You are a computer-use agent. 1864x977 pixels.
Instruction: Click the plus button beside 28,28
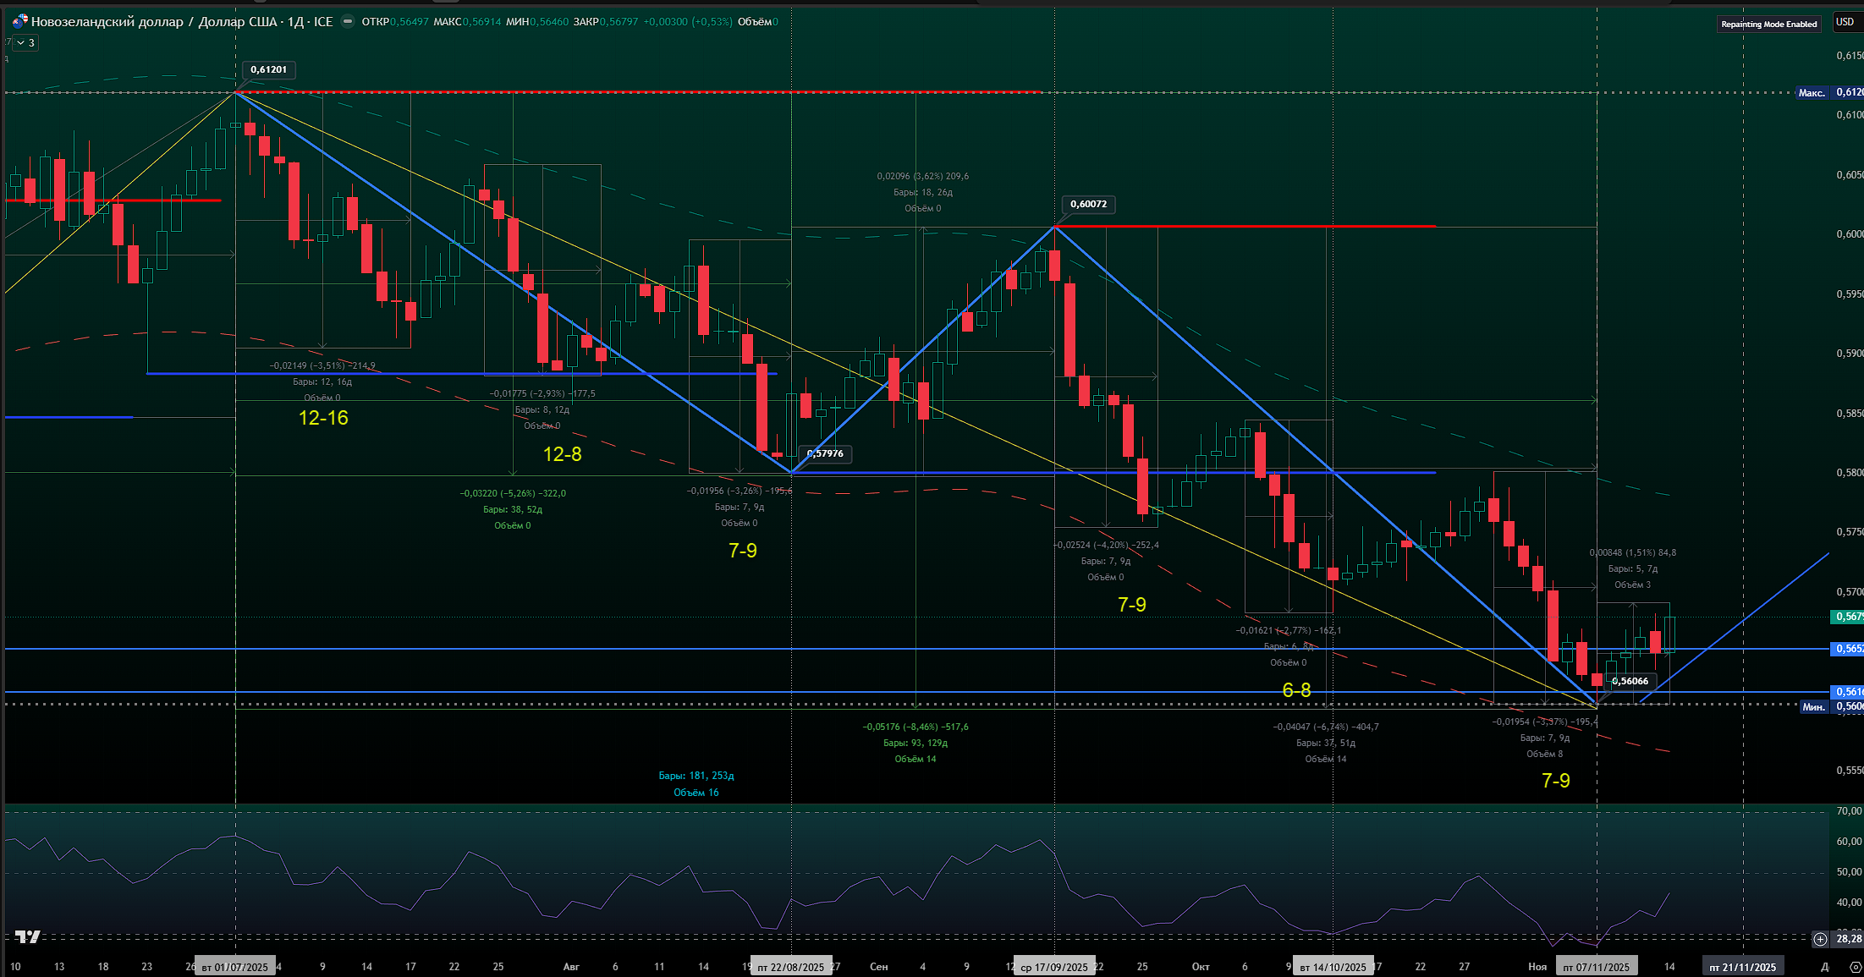coord(1820,939)
